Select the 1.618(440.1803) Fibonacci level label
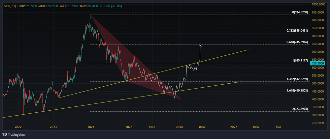 pos(297,91)
